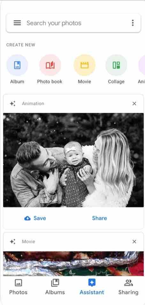The image size is (145, 305).
Task: Save the suggested animation
Action: click(35, 218)
